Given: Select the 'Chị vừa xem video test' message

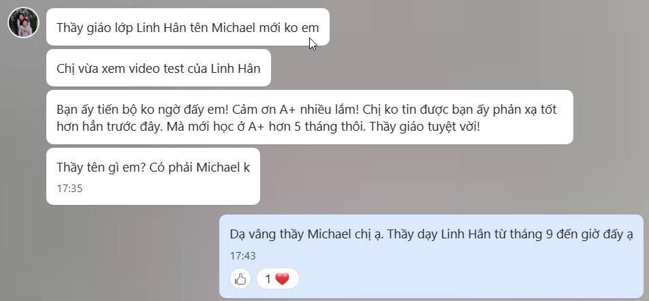Looking at the screenshot, I should tap(159, 68).
